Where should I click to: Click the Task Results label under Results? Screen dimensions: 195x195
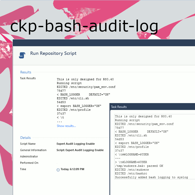(x=28, y=78)
